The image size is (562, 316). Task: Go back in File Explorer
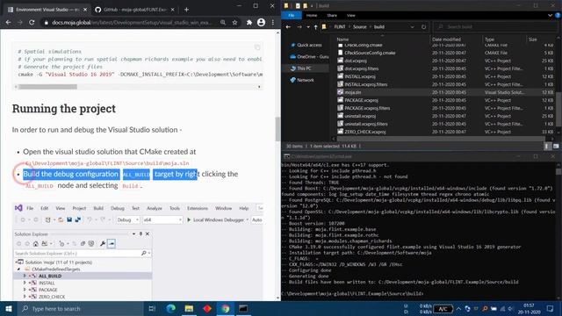[288, 27]
